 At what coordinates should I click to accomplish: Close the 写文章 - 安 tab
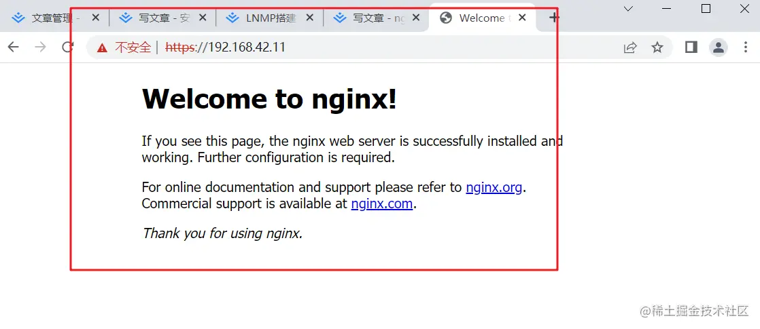203,18
